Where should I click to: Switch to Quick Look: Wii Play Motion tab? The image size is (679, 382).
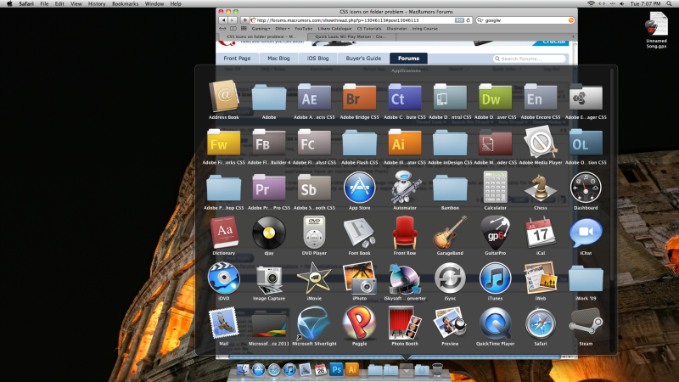tap(350, 37)
